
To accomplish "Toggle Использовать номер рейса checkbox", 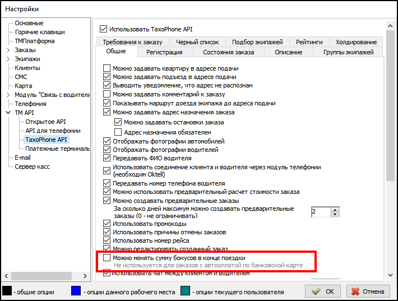I will 107,240.
